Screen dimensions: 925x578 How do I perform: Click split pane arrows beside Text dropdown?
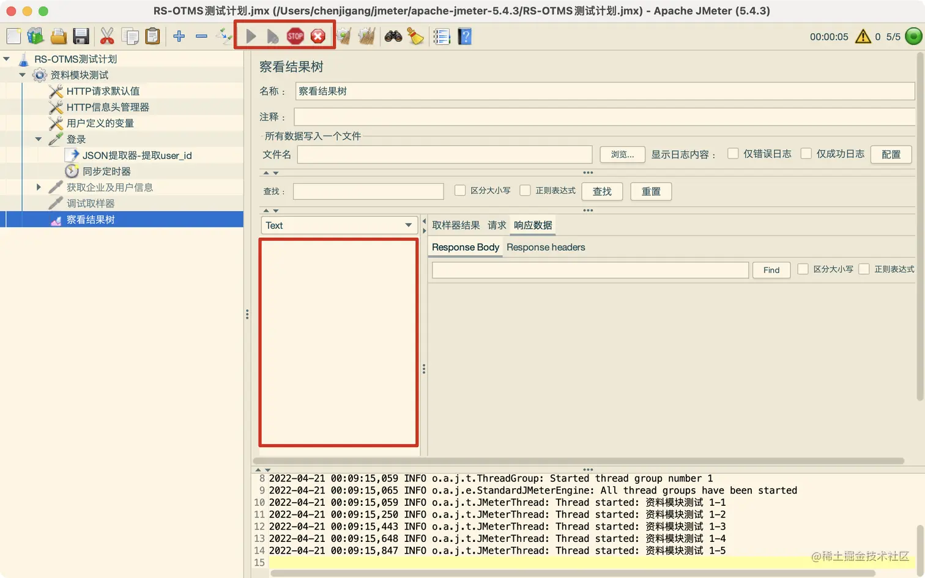click(424, 226)
